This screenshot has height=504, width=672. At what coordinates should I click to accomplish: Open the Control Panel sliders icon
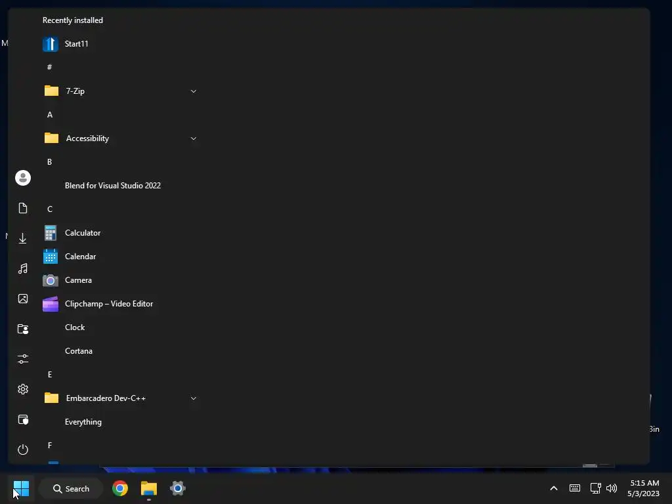[x=23, y=359]
